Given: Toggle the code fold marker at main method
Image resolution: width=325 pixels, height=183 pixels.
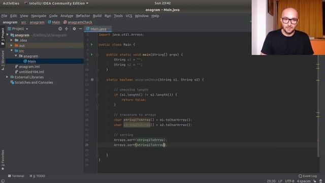Looking at the screenshot, I should (x=97, y=55).
